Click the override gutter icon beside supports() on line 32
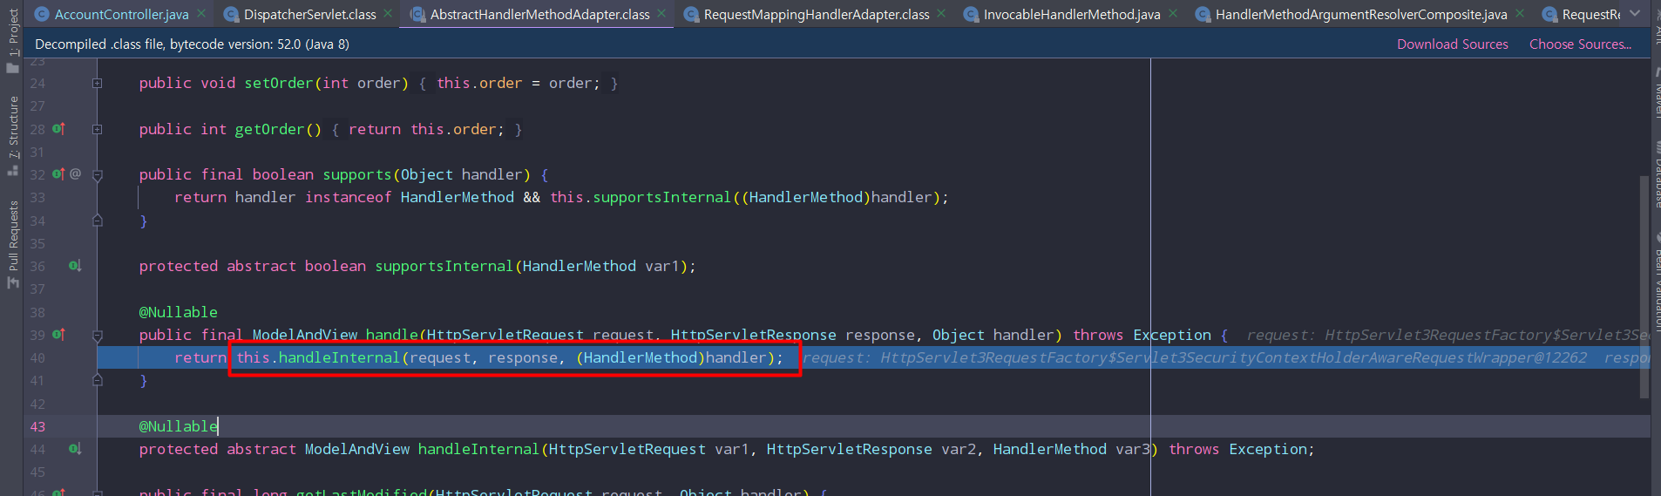Image resolution: width=1661 pixels, height=496 pixels. point(58,174)
